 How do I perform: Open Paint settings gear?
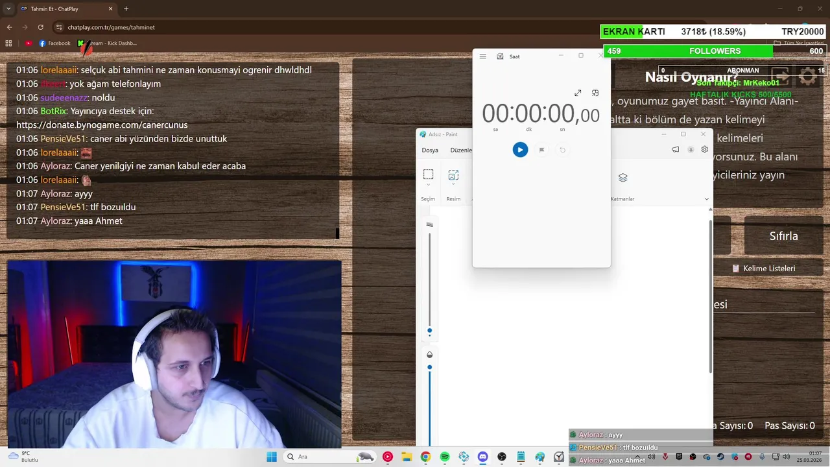click(x=704, y=149)
